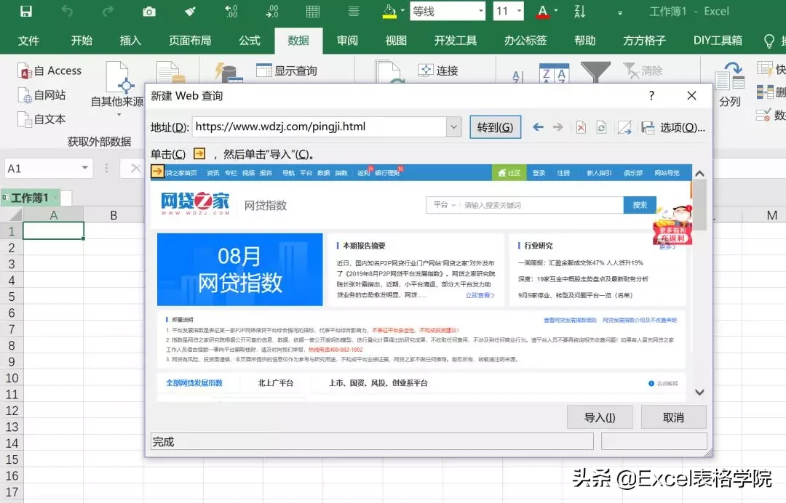Click the 登录 link on the web page
Viewport: 786px width, 503px height.
[539, 173]
